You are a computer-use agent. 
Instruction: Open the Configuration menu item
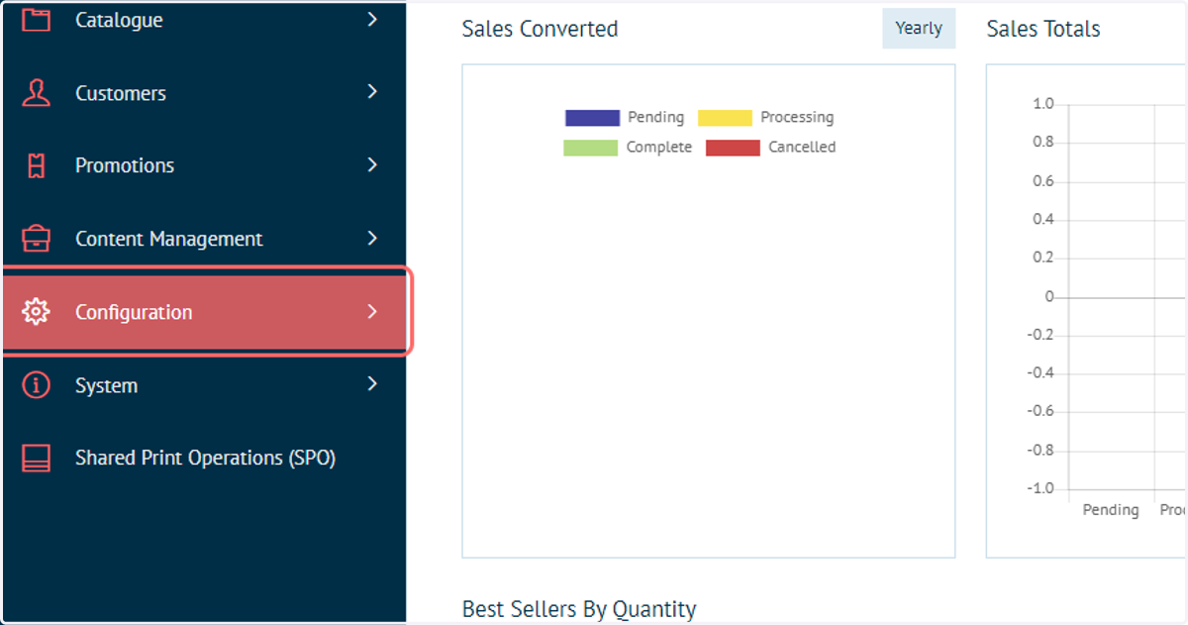point(206,312)
